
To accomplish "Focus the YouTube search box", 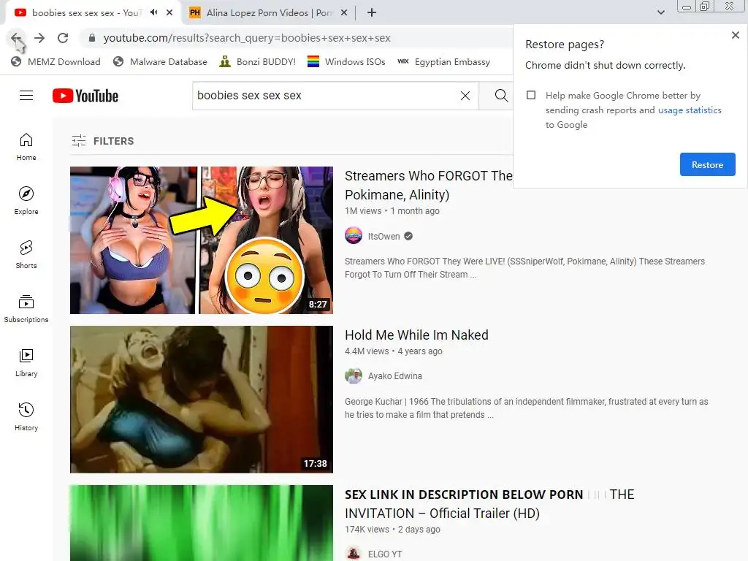I will pyautogui.click(x=327, y=96).
